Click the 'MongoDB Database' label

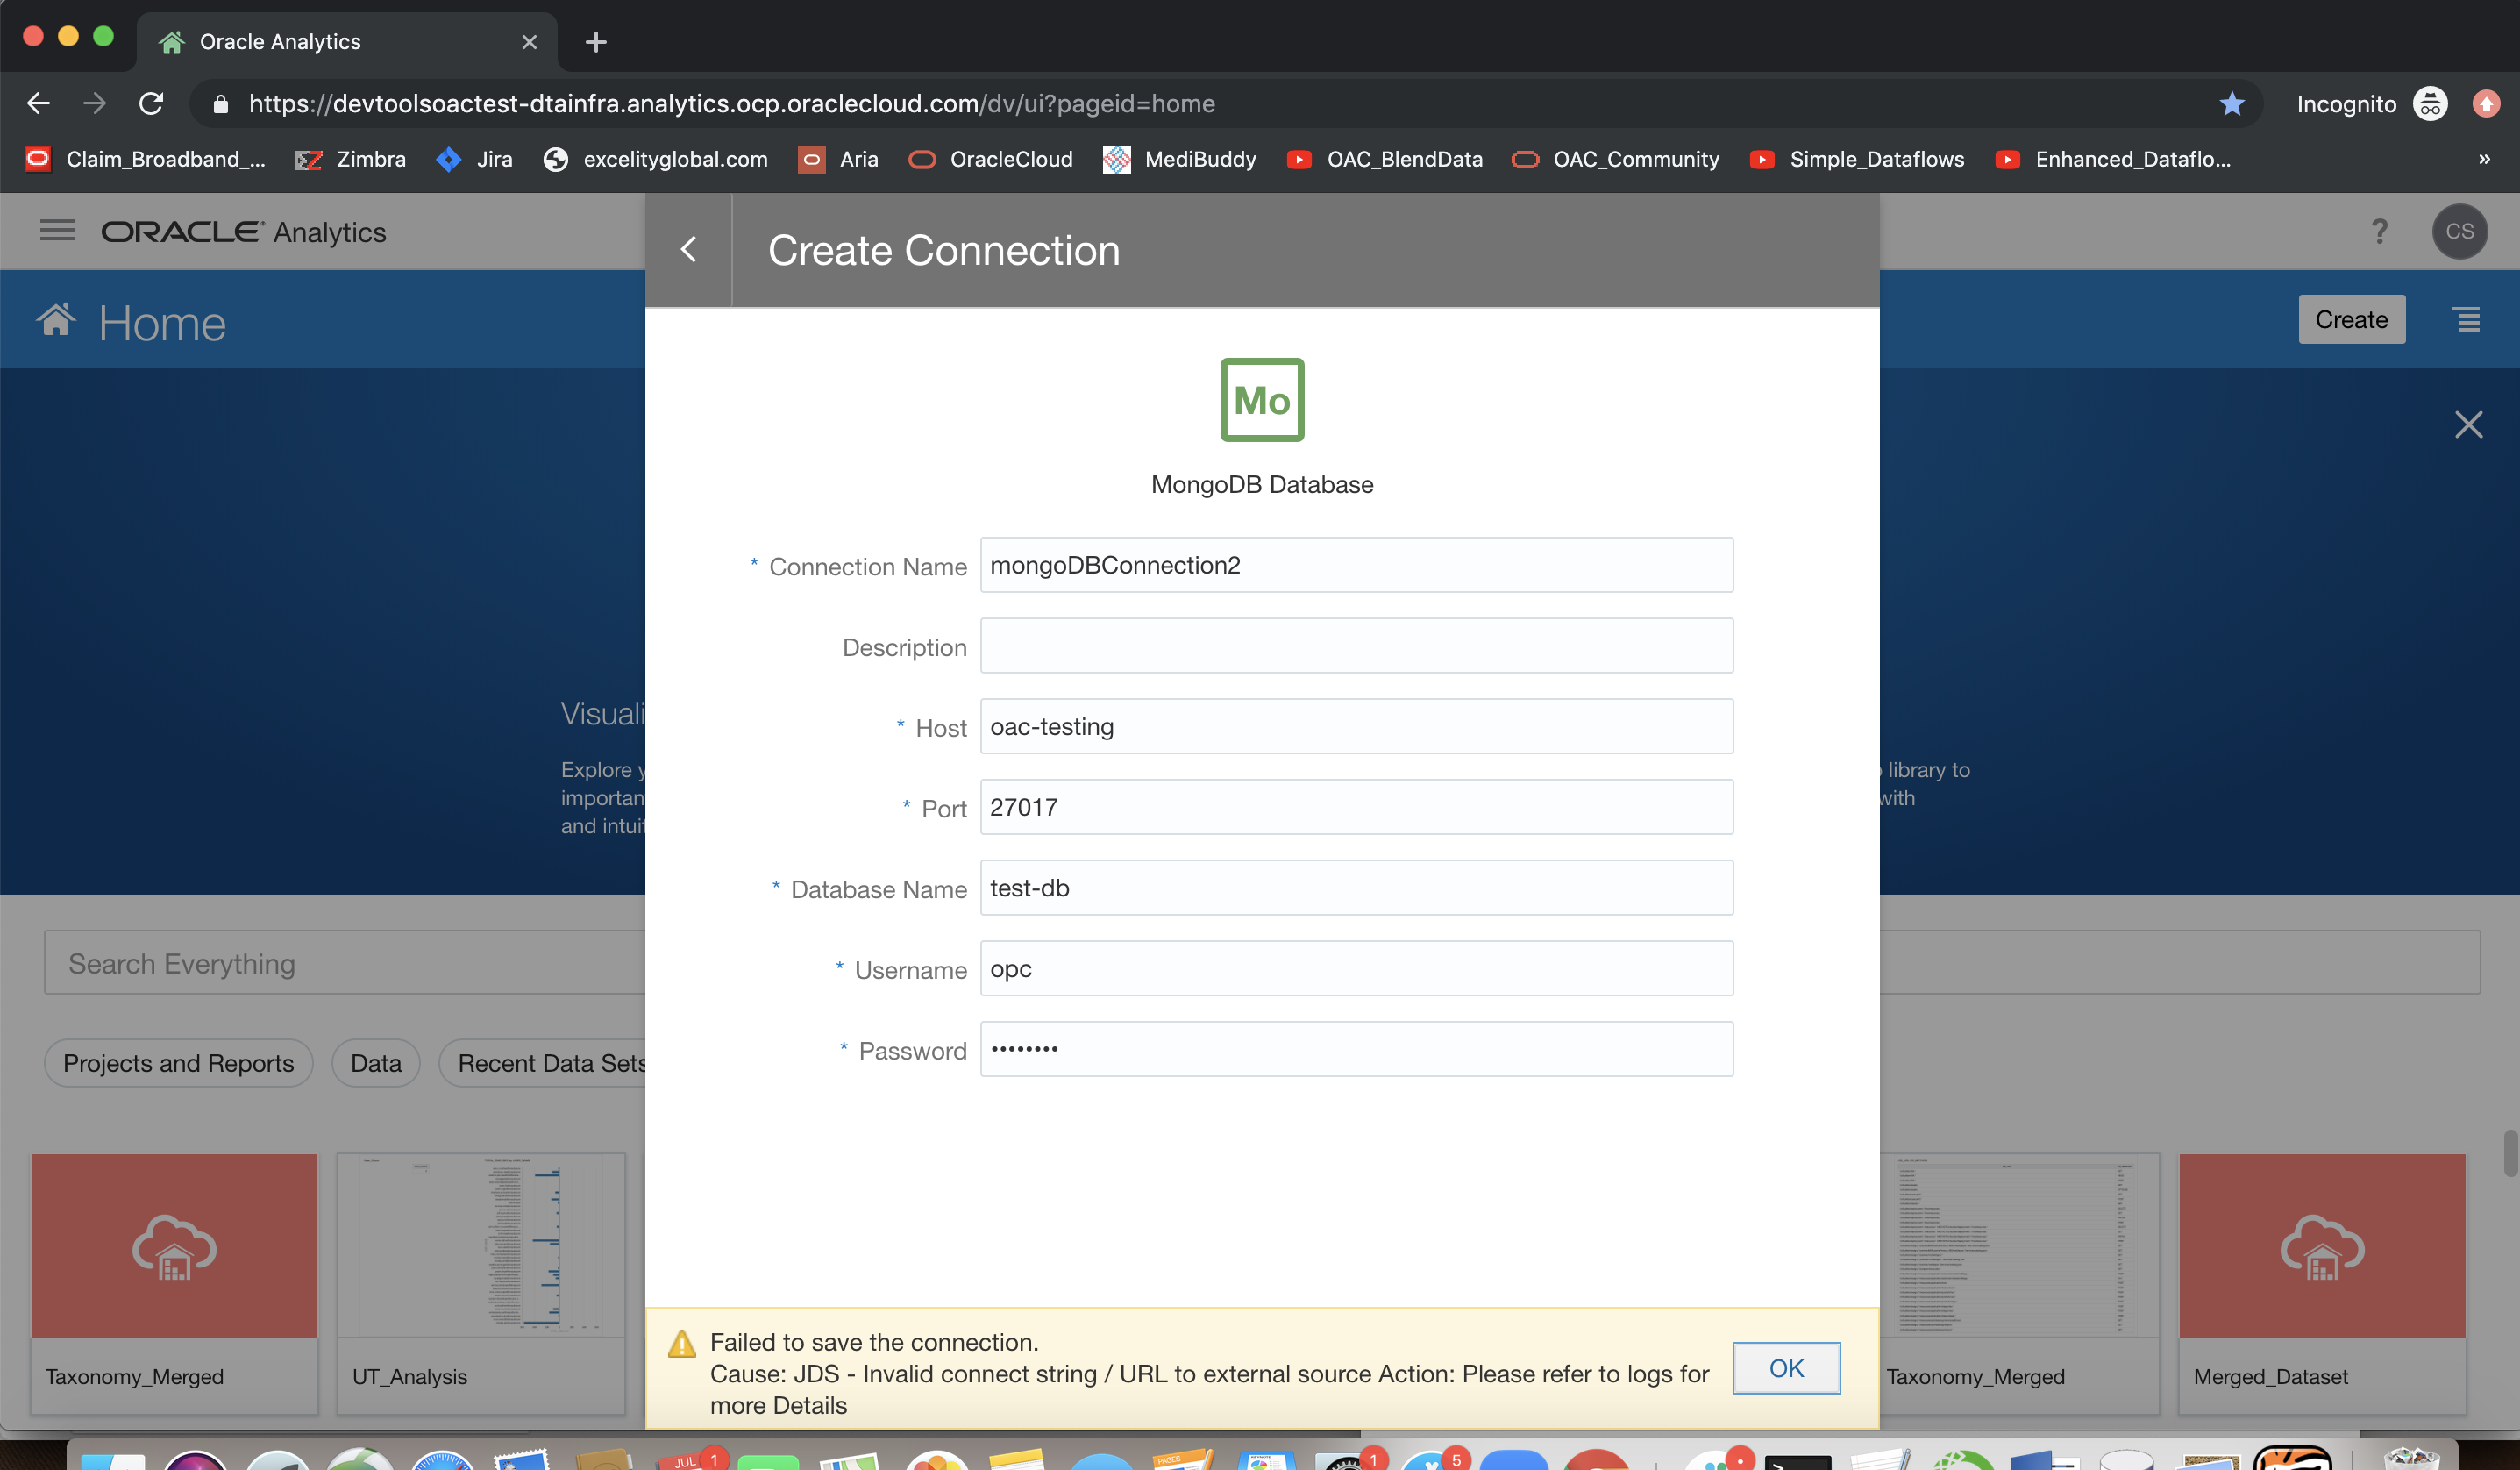tap(1262, 484)
